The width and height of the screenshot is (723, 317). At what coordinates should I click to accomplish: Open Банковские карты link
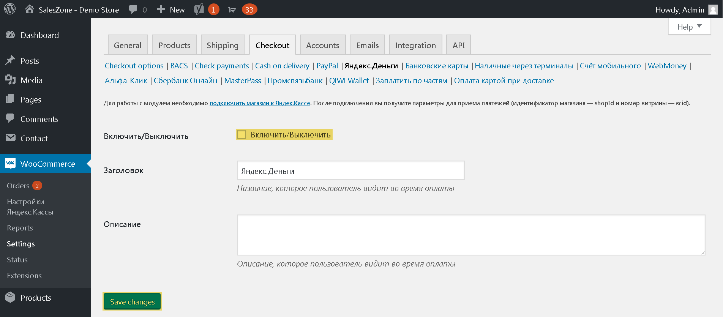click(437, 66)
